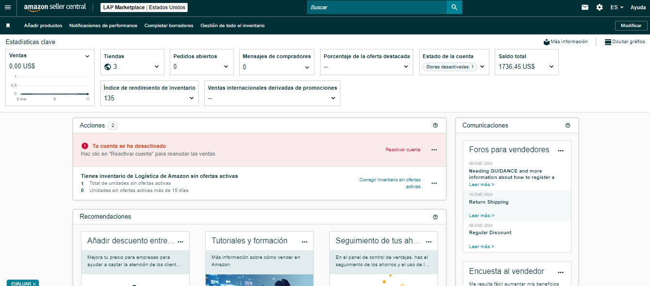Click the Ocultar gráfico icon
Viewport: 650px width, 286px height.
(608, 42)
